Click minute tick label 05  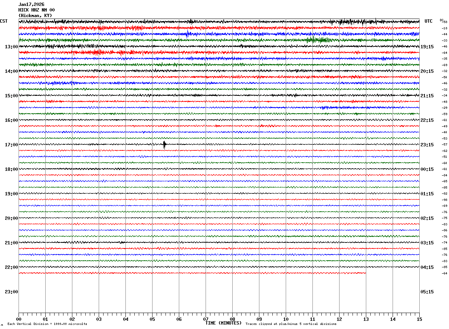pyautogui.click(x=152, y=319)
